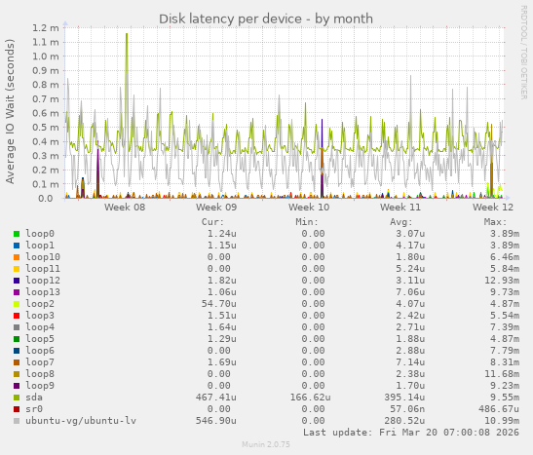This screenshot has height=455, width=533.
Task: Select the loop11 legend label
Action: pyautogui.click(x=43, y=269)
